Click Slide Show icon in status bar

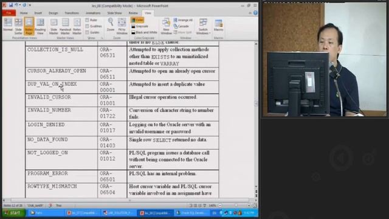point(205,206)
